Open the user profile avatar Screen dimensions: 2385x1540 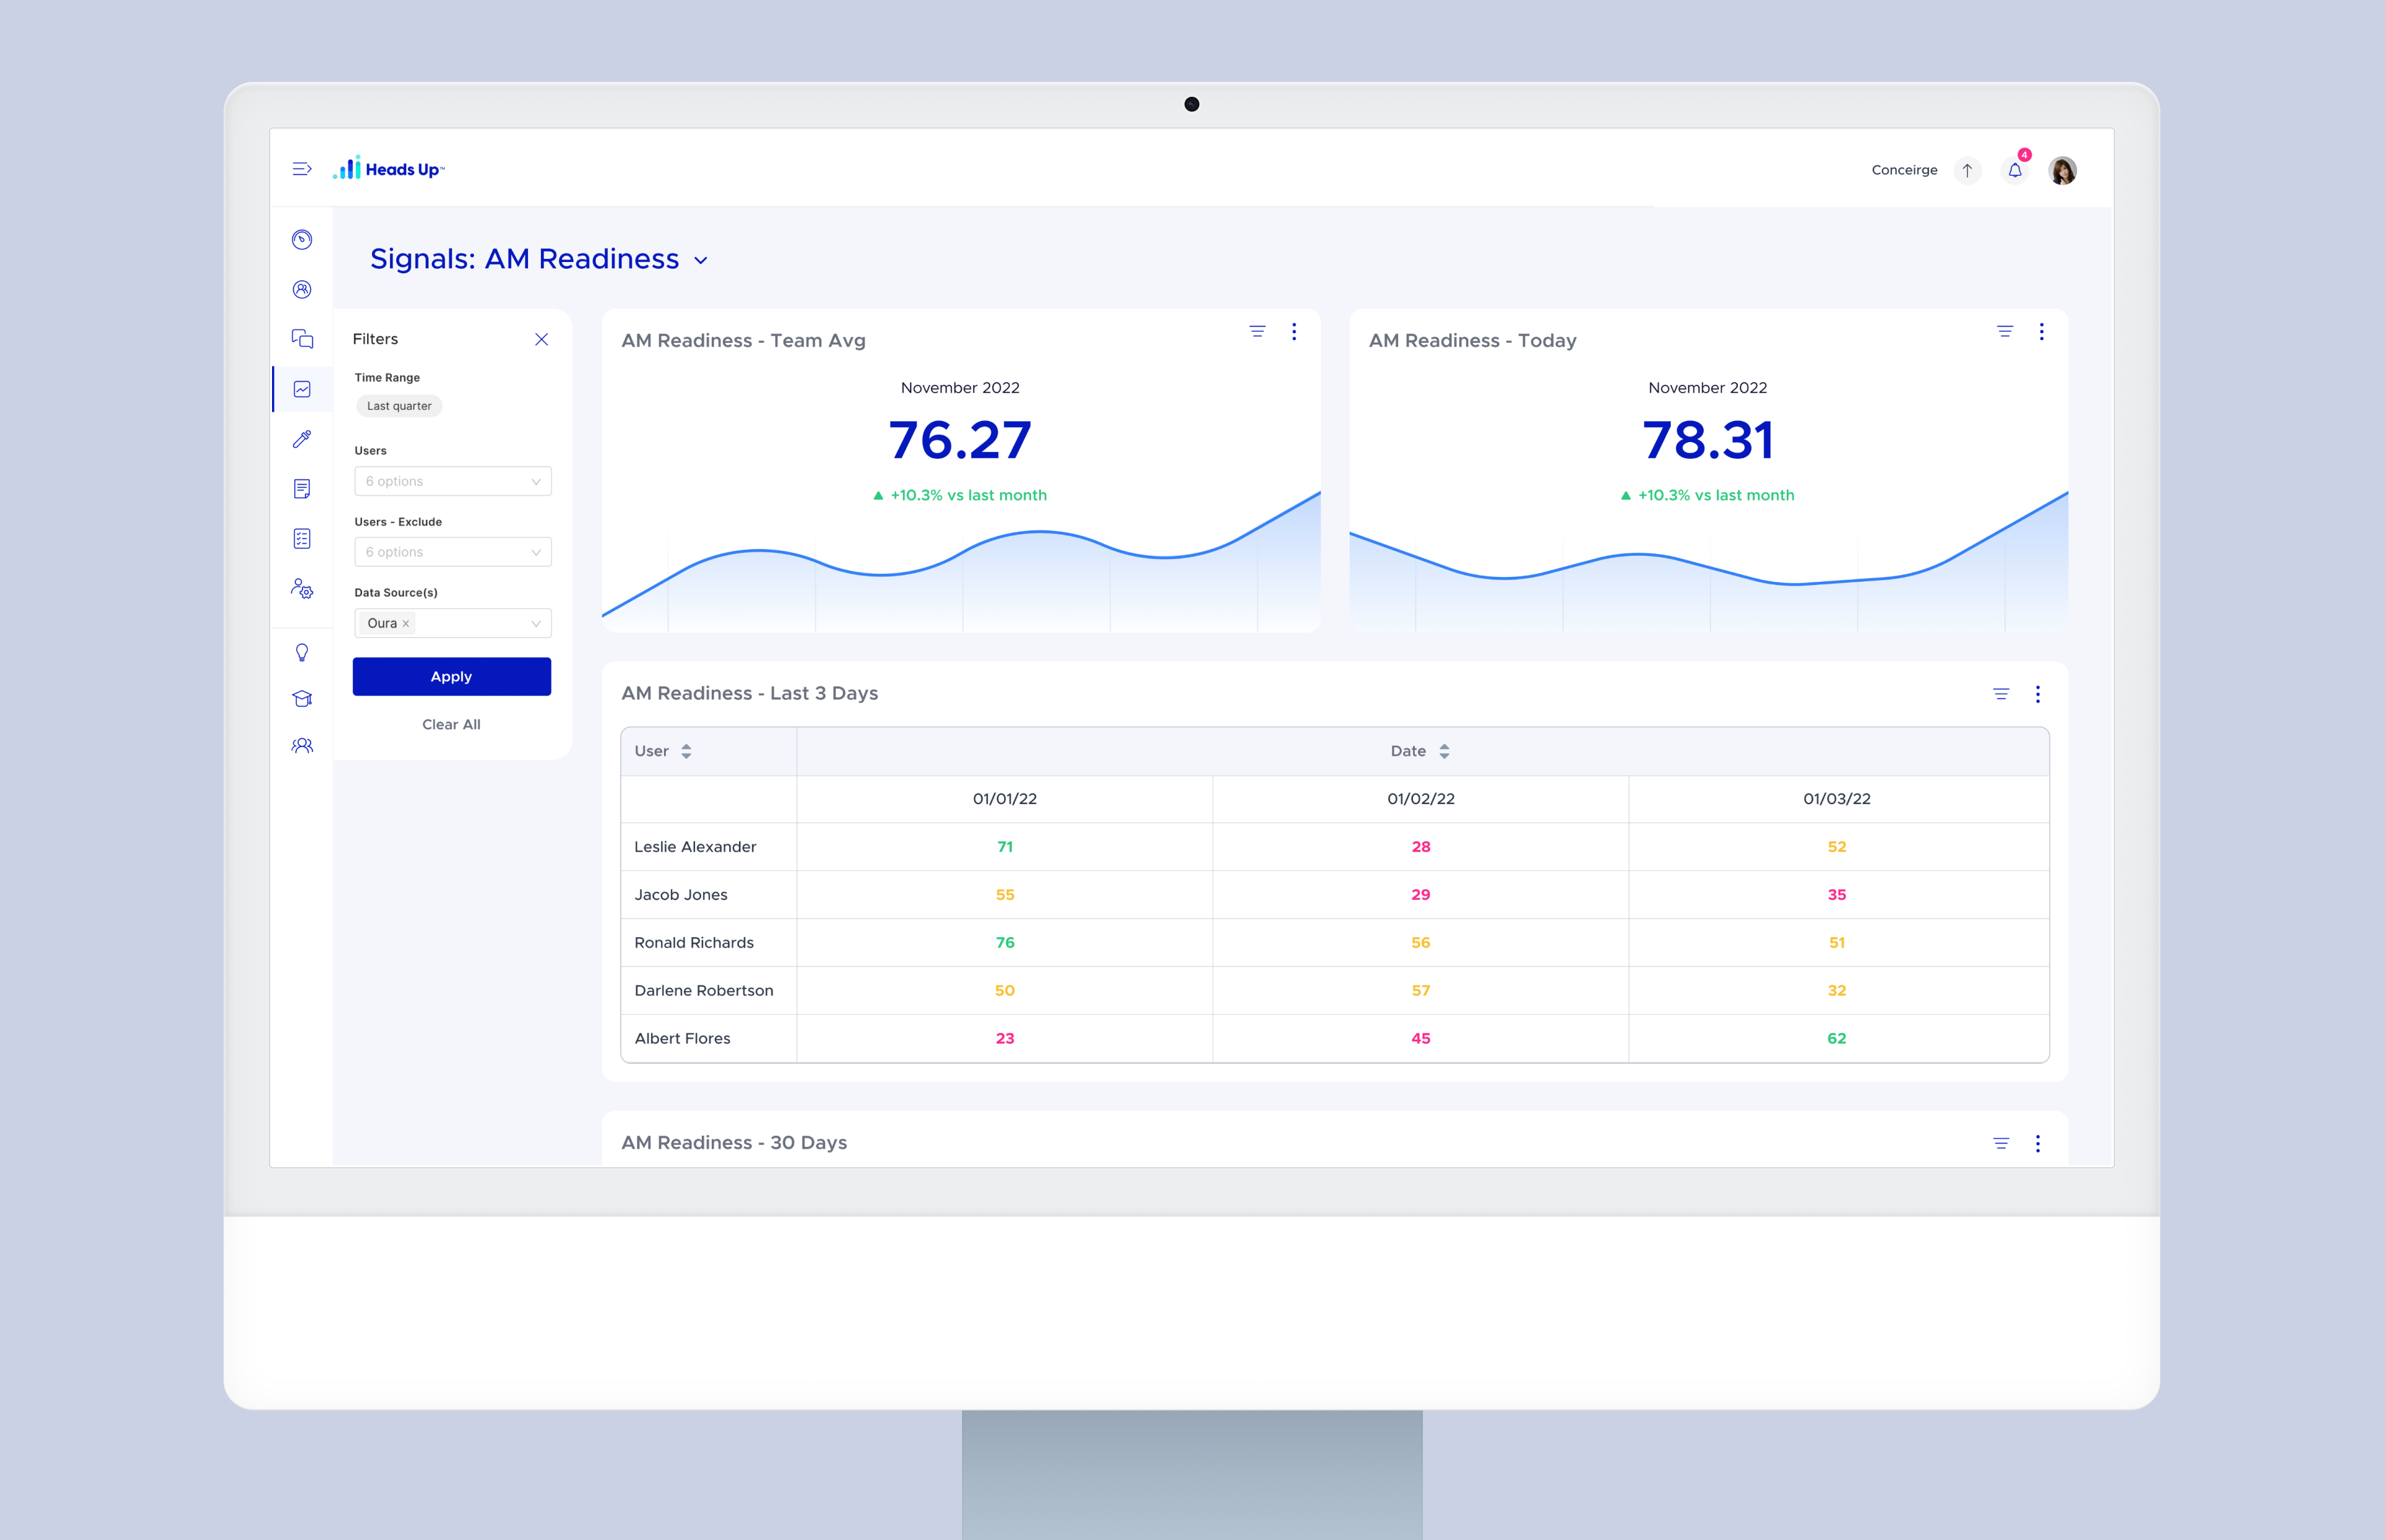[x=2062, y=170]
